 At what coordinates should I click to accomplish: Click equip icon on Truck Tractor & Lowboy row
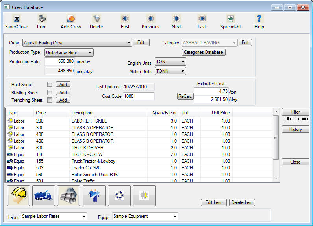tap(10, 161)
